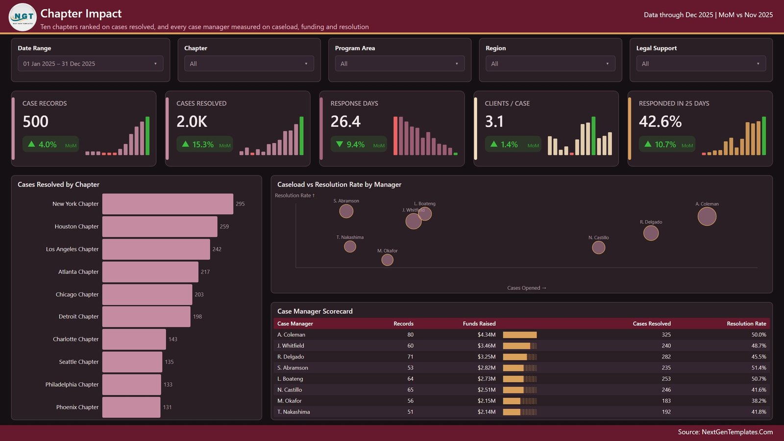Click T. Nakashima name in scorecard table

coord(294,412)
